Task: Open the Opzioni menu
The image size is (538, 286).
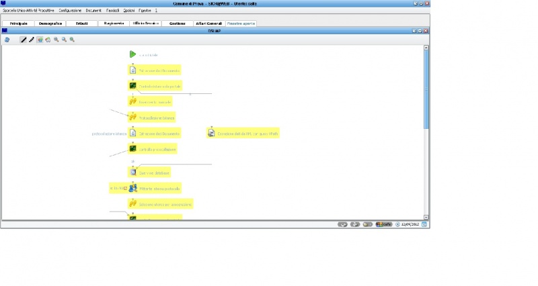Action: (129, 11)
